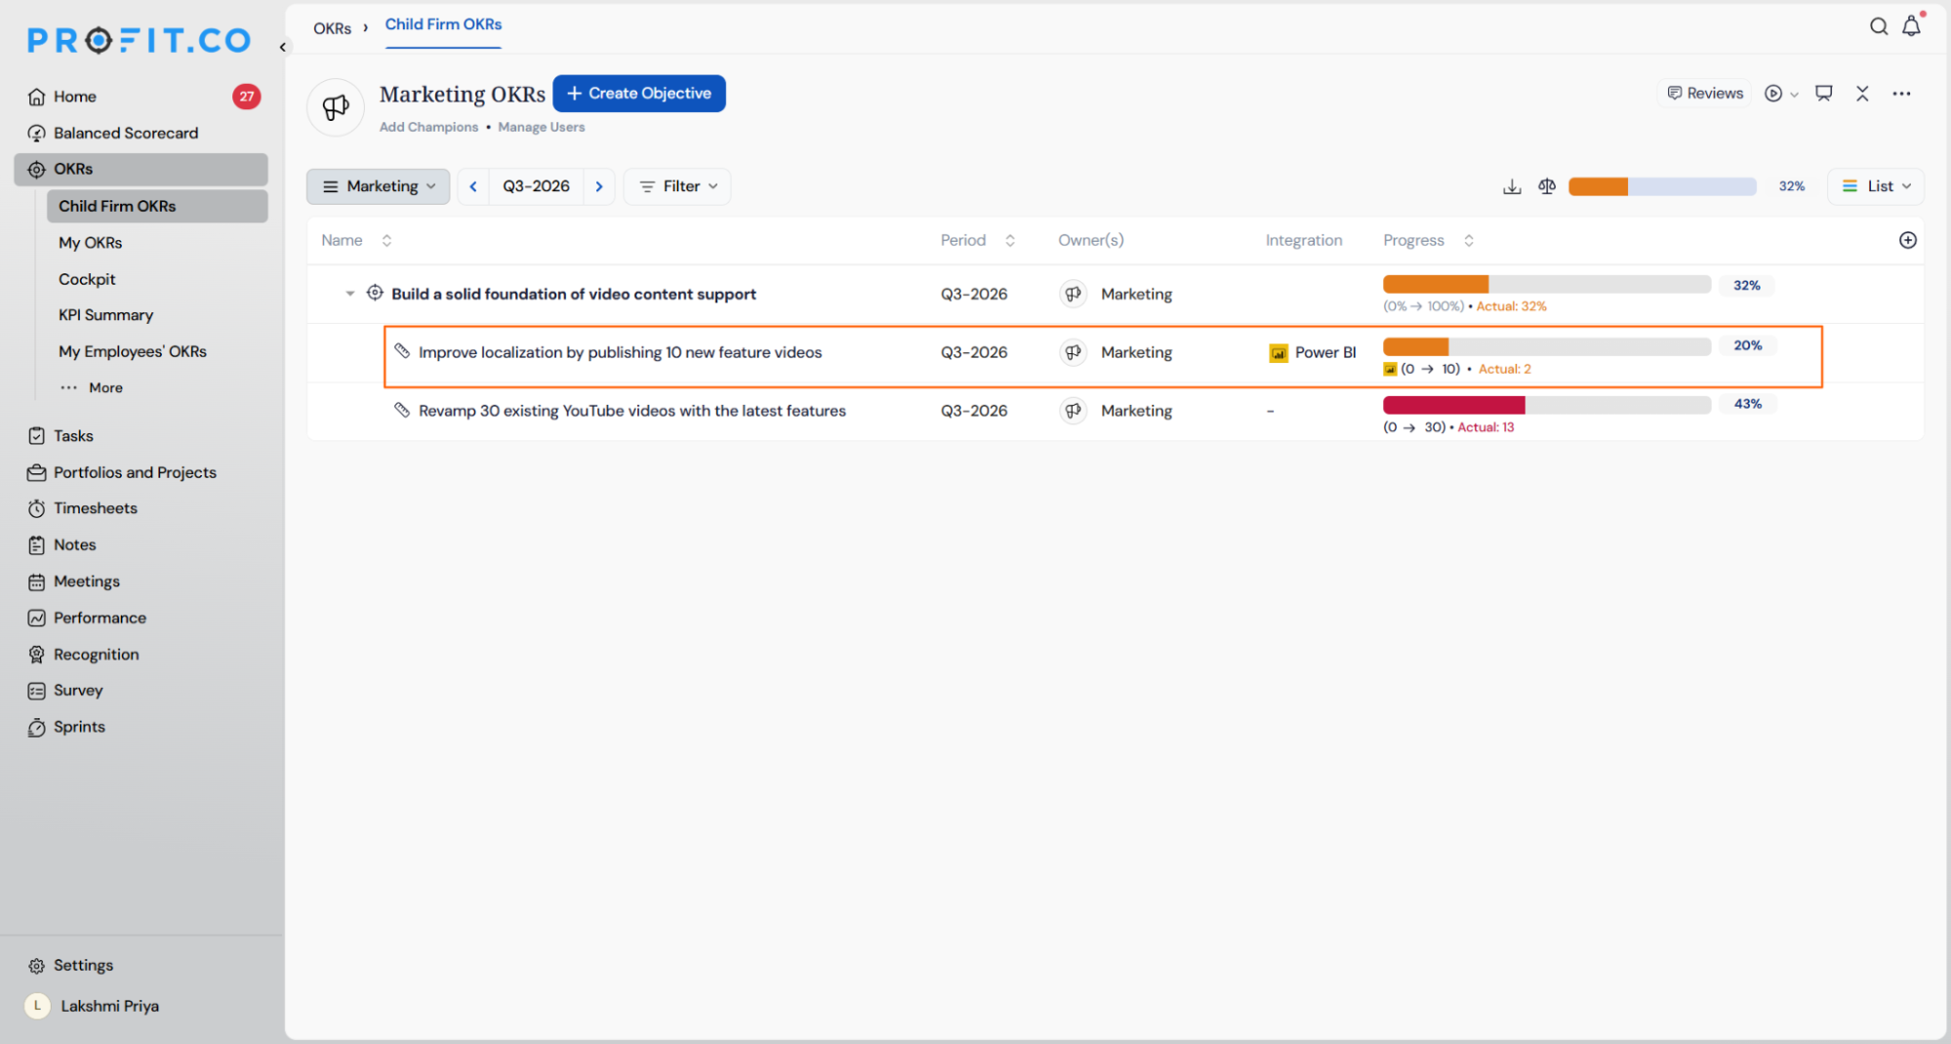Click the balance scale weights icon
The height and width of the screenshot is (1044, 1951).
(1547, 186)
